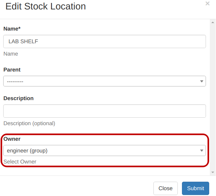Click the bold Description label
Image resolution: width=216 pixels, height=196 pixels.
point(18,98)
